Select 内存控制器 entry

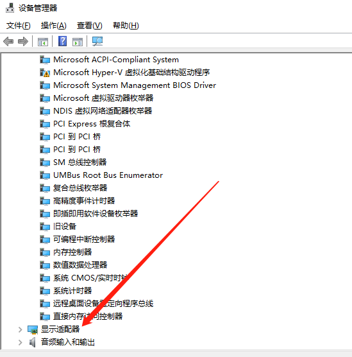(72, 252)
